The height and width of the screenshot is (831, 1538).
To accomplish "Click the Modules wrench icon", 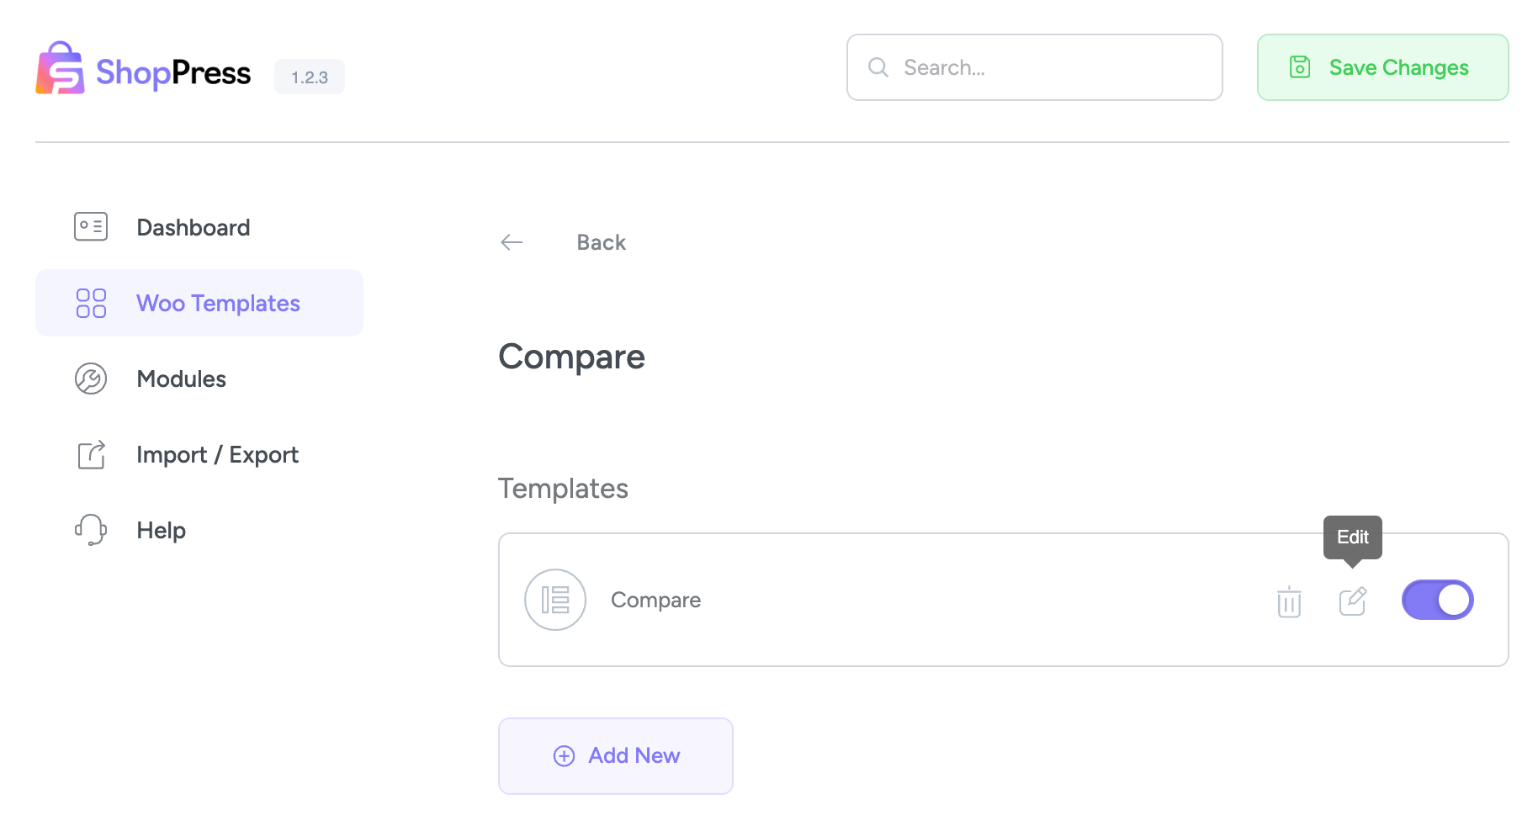I will (90, 378).
